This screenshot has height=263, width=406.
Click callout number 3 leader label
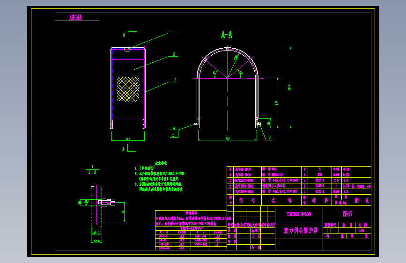tap(175, 80)
